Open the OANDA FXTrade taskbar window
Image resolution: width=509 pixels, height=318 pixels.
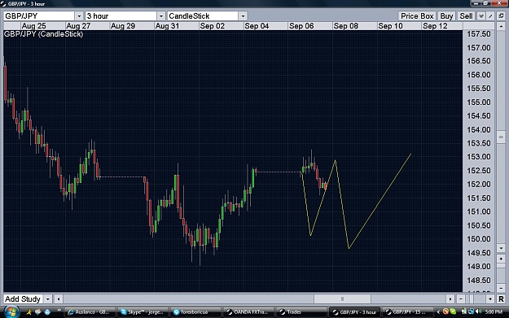tap(248, 311)
